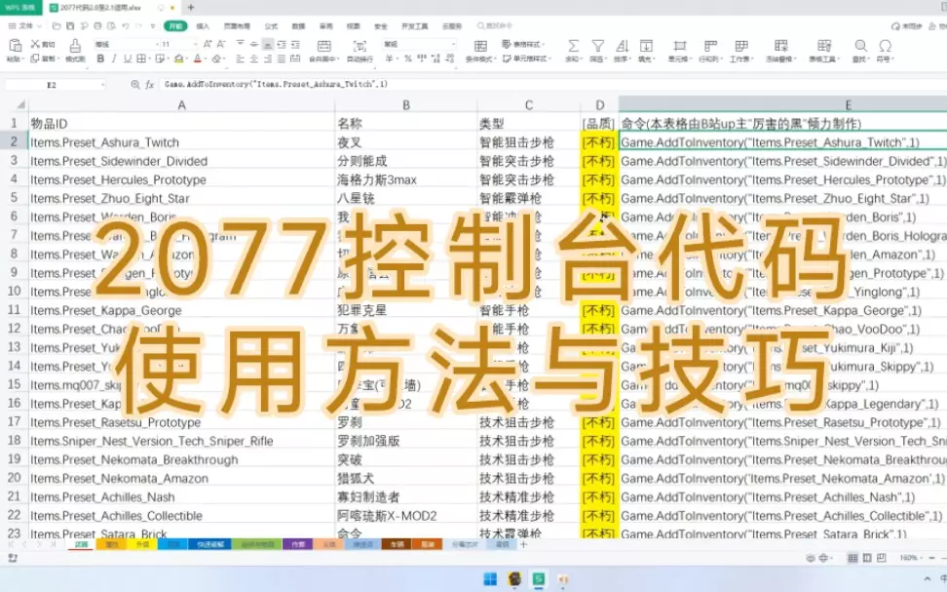Viewport: 947px width, 592px height.
Task: Click the Filter funnel icon
Action: (597, 46)
